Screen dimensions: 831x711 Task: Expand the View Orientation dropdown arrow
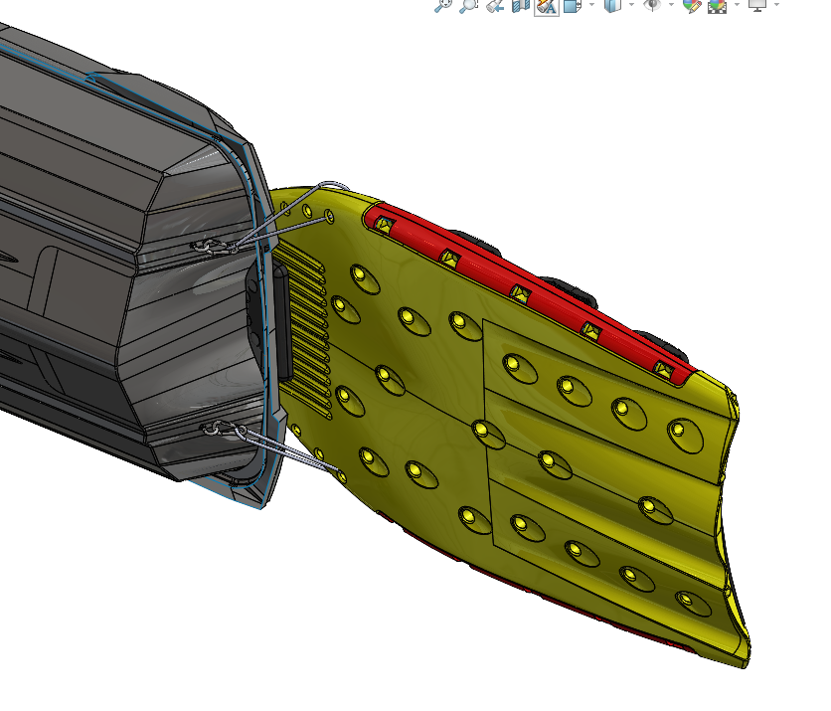coord(590,5)
